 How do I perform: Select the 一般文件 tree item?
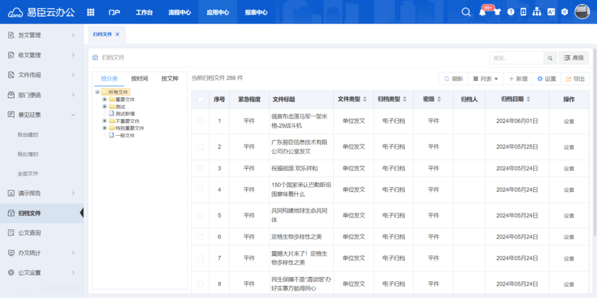(x=125, y=135)
